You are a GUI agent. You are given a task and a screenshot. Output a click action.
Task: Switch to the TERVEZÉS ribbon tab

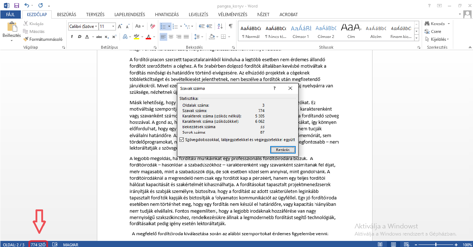click(x=95, y=15)
